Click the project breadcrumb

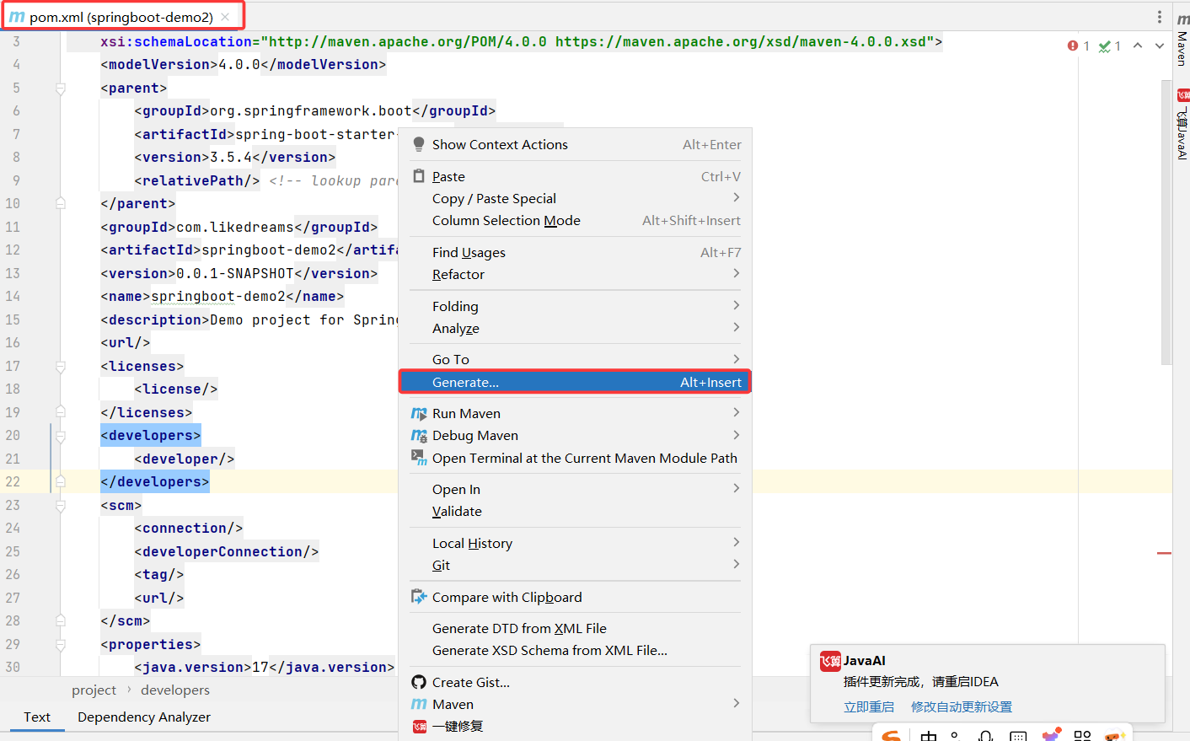coord(94,690)
